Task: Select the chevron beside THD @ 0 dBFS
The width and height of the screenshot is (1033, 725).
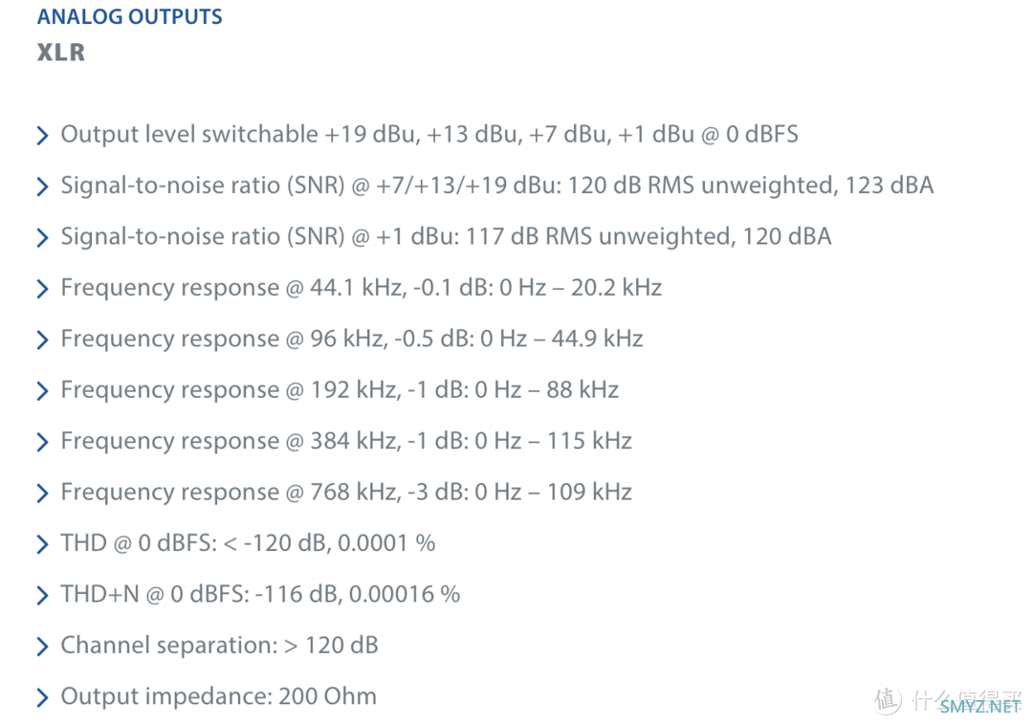Action: [43, 544]
